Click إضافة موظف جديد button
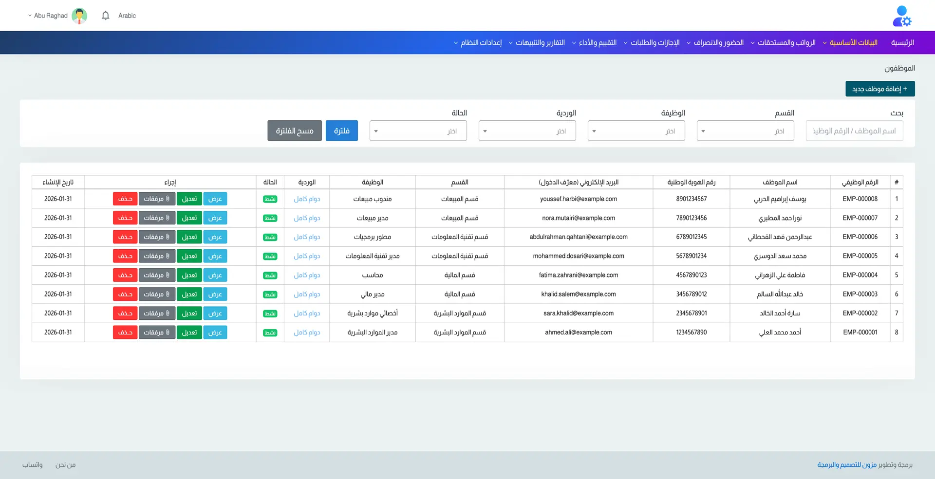Screen dimensions: 935x479 point(879,89)
